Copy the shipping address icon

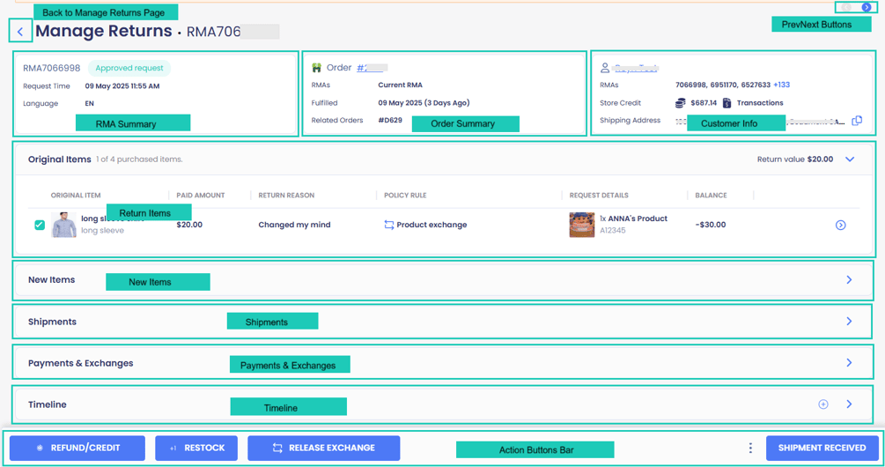[857, 121]
